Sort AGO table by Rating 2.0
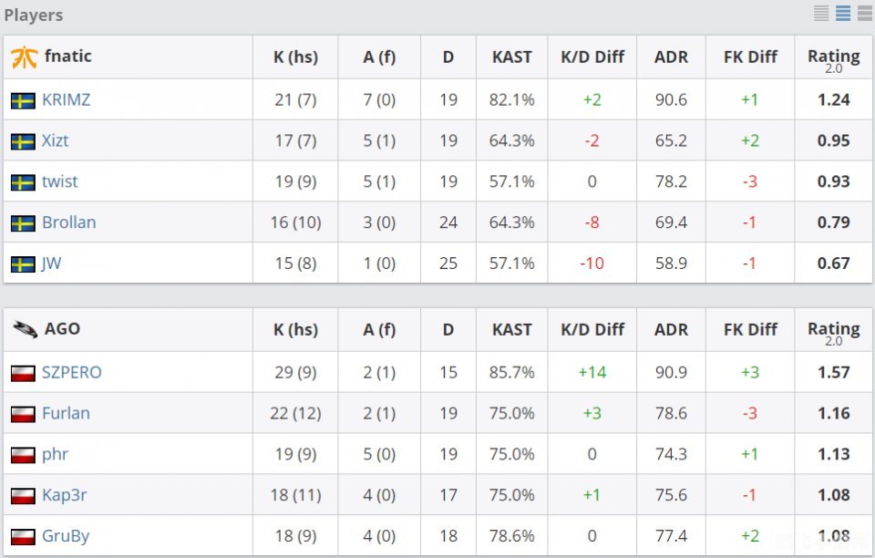The image size is (875, 558). coord(833,331)
